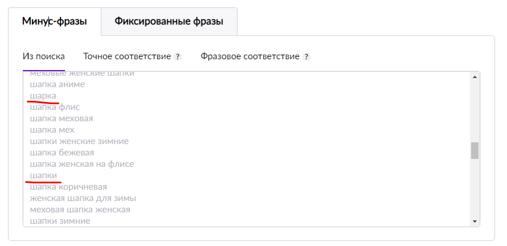Click the шапка флис line

[55, 107]
